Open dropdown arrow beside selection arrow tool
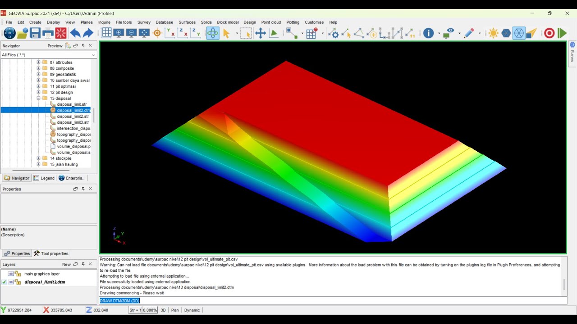The width and height of the screenshot is (577, 324). 237,33
